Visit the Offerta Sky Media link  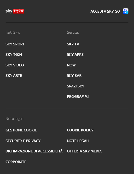[x=84, y=151]
